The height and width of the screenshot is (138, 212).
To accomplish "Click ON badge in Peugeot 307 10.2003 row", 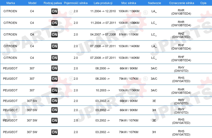I will 54,90.
